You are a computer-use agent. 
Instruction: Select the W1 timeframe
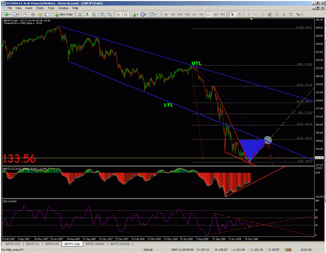(216, 15)
